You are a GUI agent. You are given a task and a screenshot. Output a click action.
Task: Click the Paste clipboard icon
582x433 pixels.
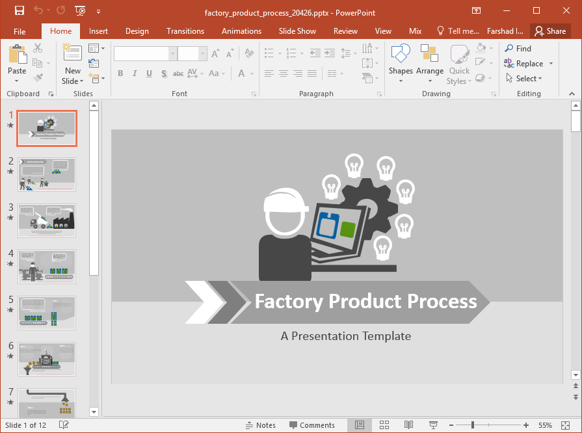click(17, 56)
